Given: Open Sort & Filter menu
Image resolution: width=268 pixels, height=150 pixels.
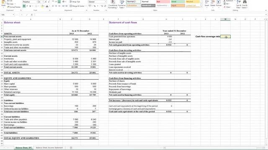Looking at the screenshot, I should pos(239,4).
